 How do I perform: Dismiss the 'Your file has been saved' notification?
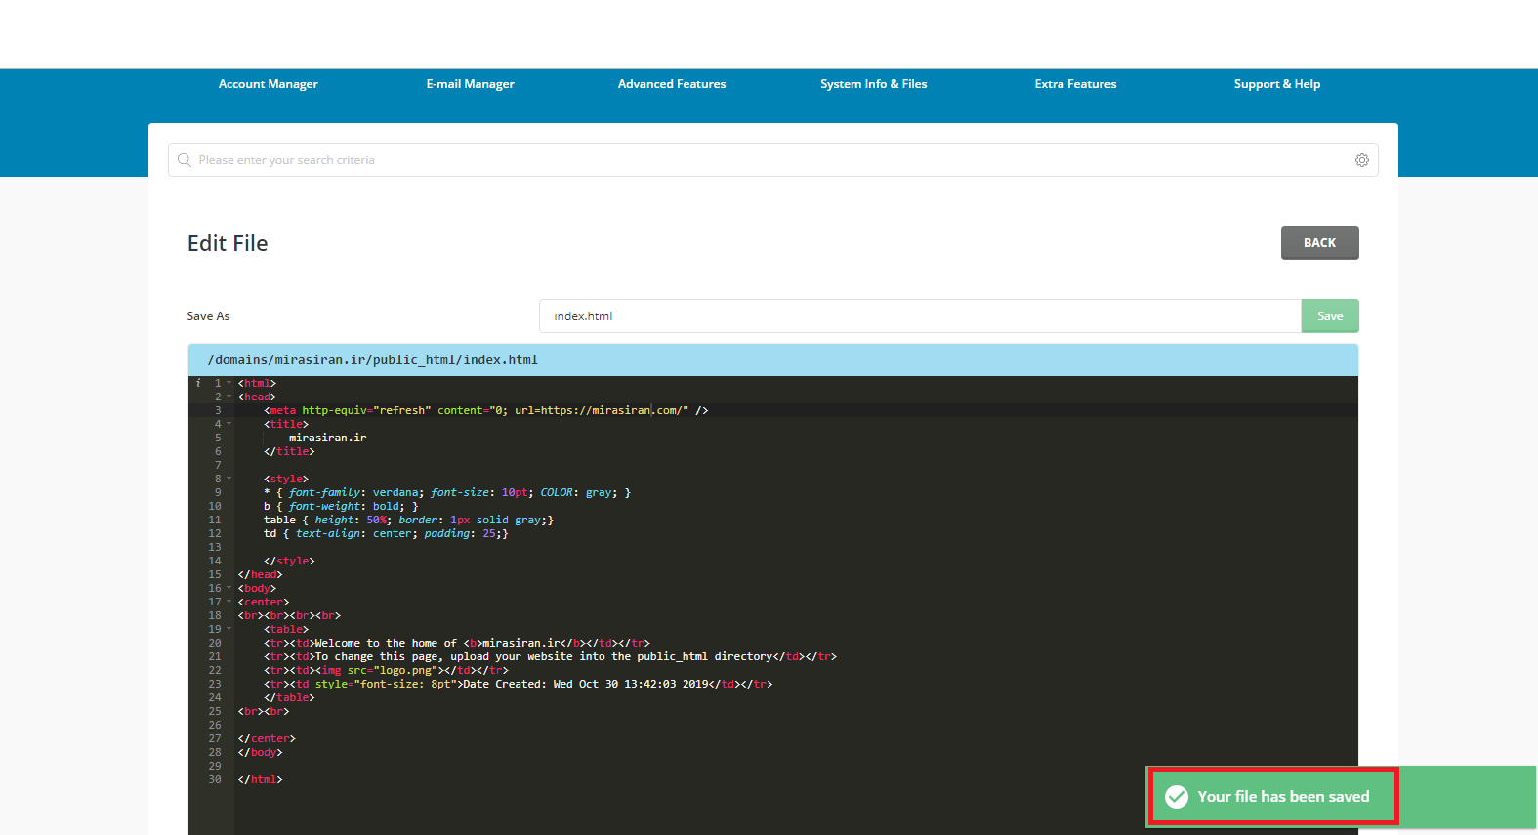[1342, 797]
